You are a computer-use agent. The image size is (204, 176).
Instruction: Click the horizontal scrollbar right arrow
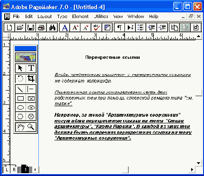tap(192, 169)
